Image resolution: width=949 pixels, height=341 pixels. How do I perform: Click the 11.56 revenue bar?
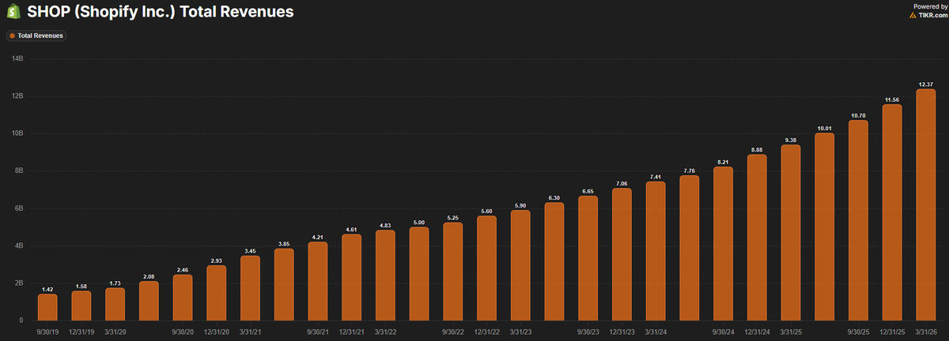tap(891, 212)
